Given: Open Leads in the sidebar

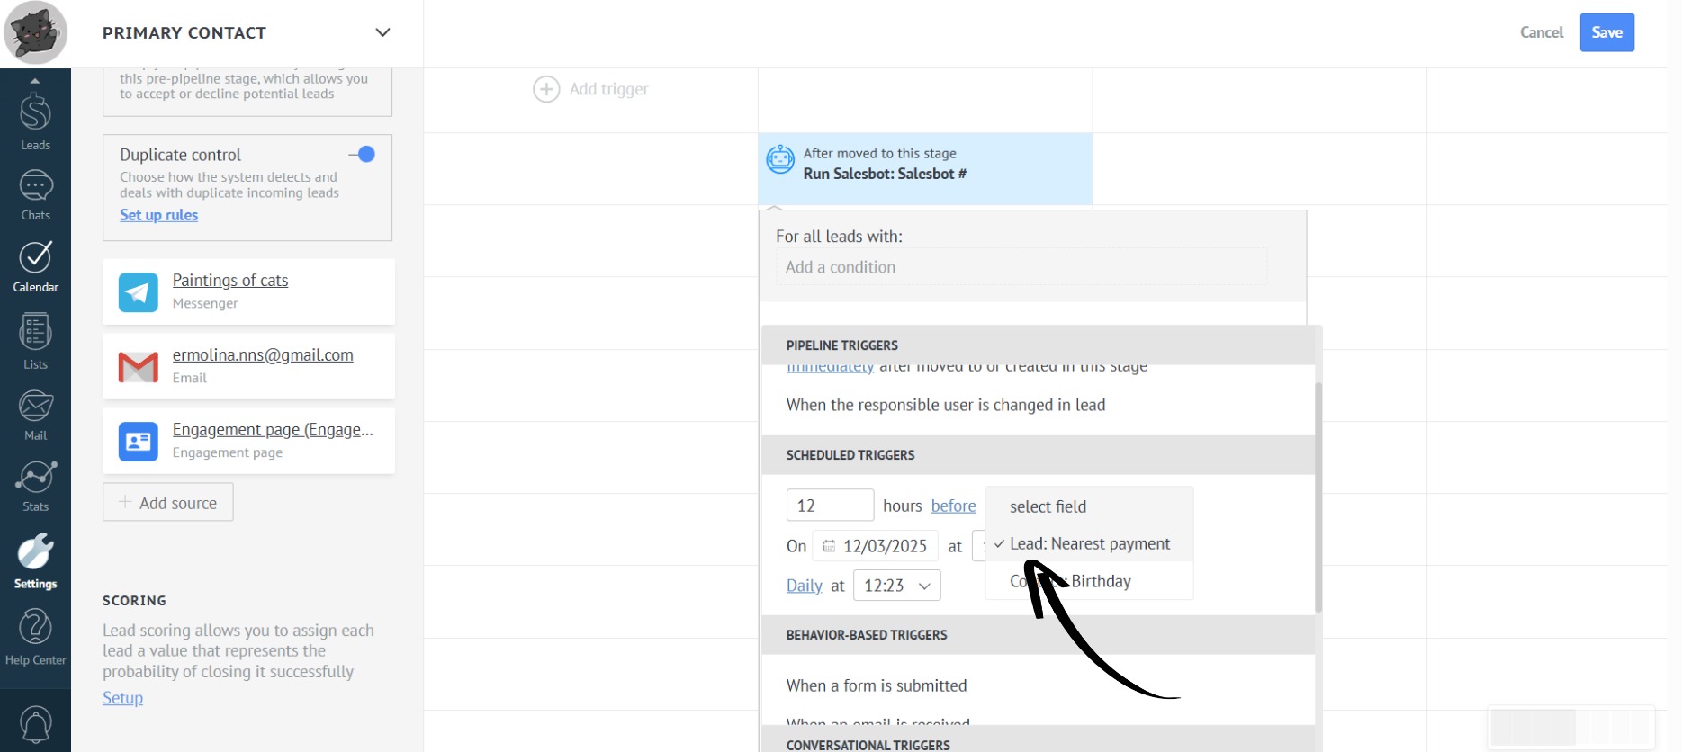Looking at the screenshot, I should tap(35, 121).
